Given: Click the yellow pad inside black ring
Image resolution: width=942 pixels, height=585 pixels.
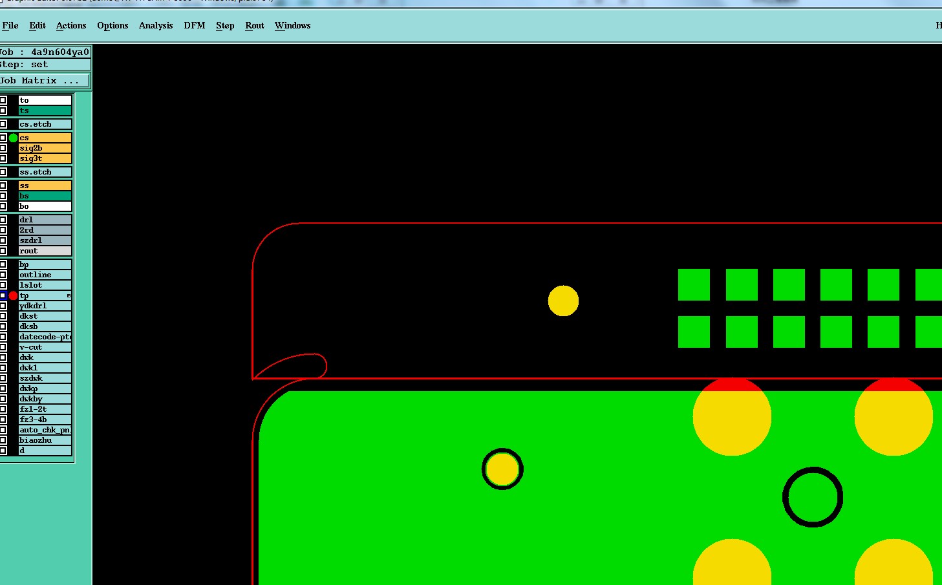Looking at the screenshot, I should click(502, 469).
